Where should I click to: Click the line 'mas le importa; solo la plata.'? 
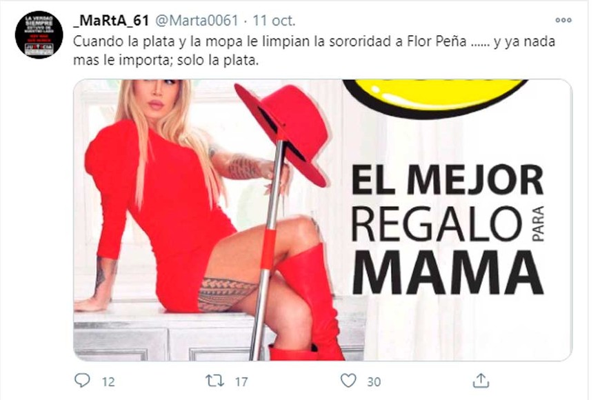coord(166,61)
